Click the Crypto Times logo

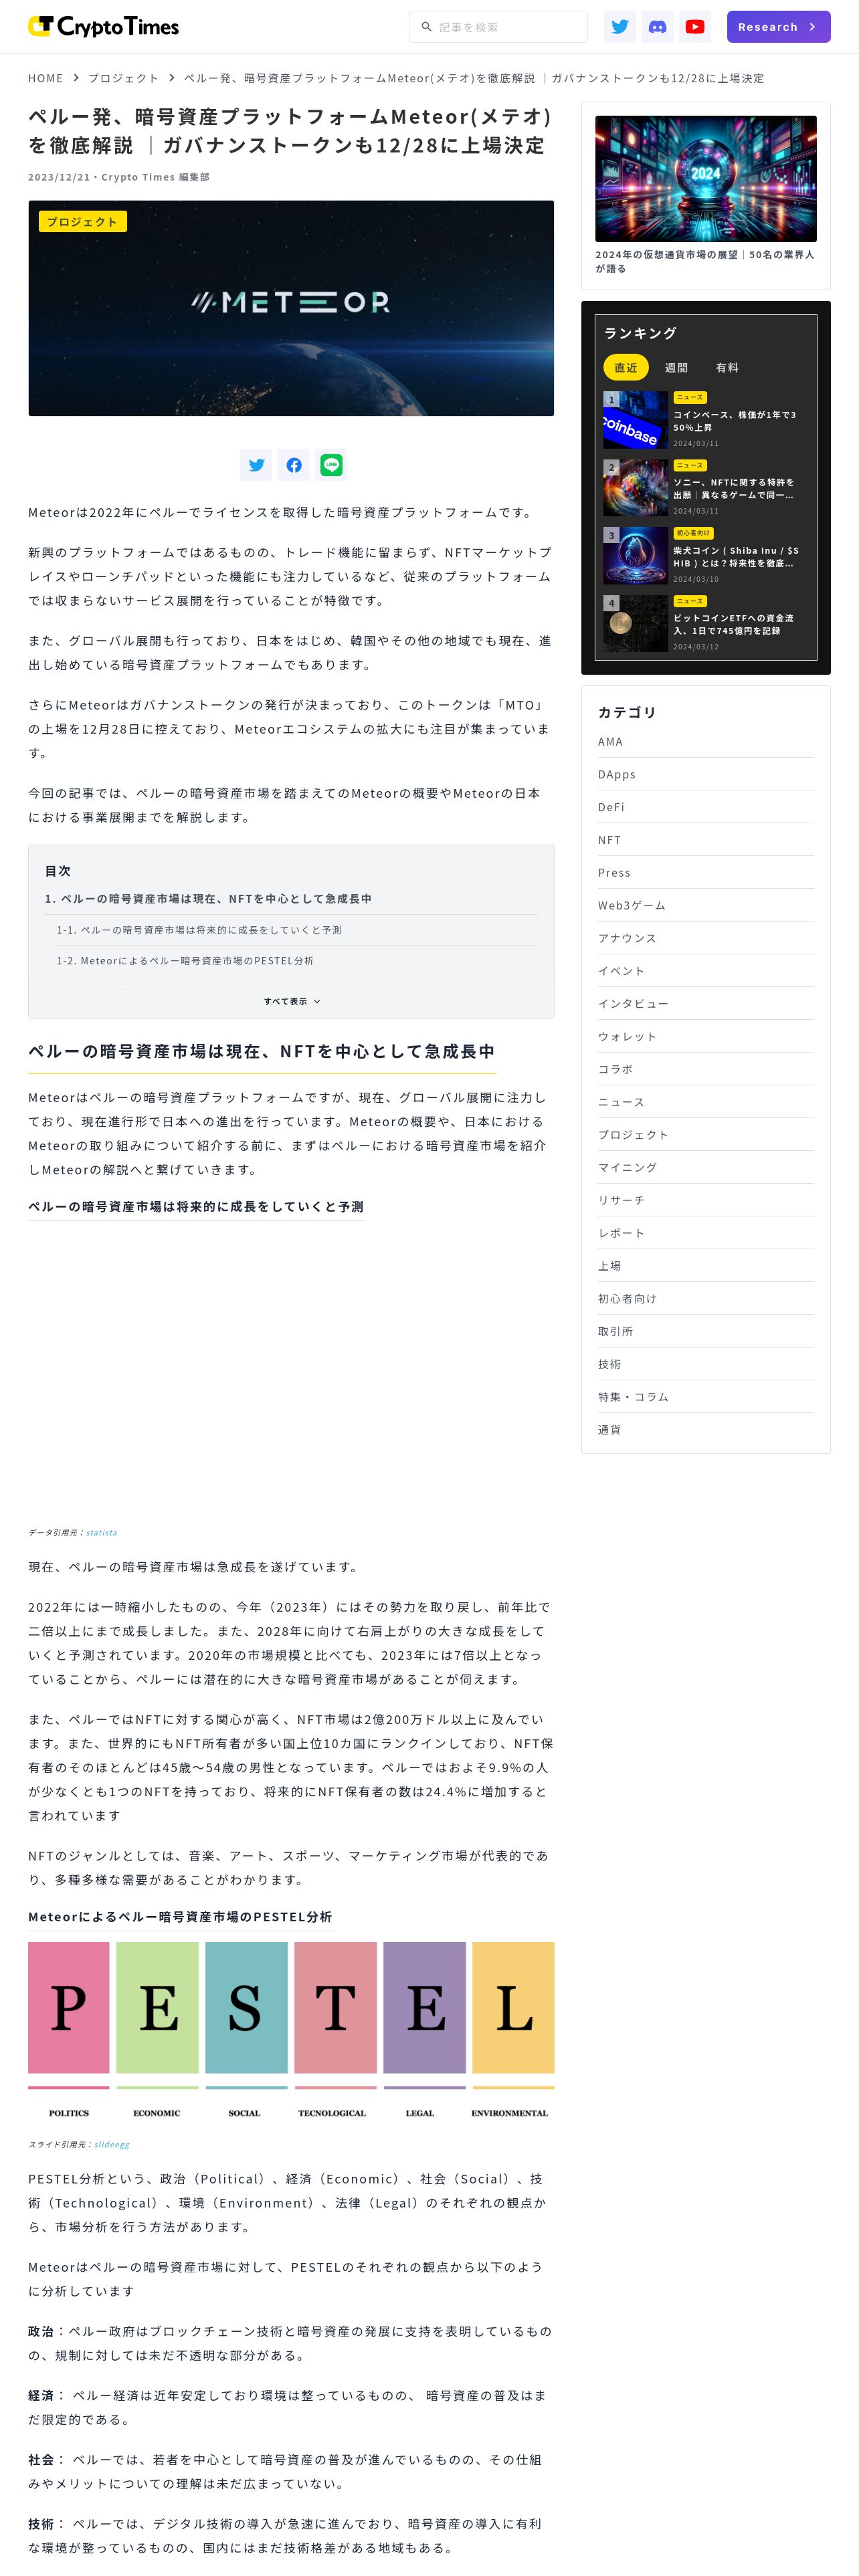[x=103, y=27]
